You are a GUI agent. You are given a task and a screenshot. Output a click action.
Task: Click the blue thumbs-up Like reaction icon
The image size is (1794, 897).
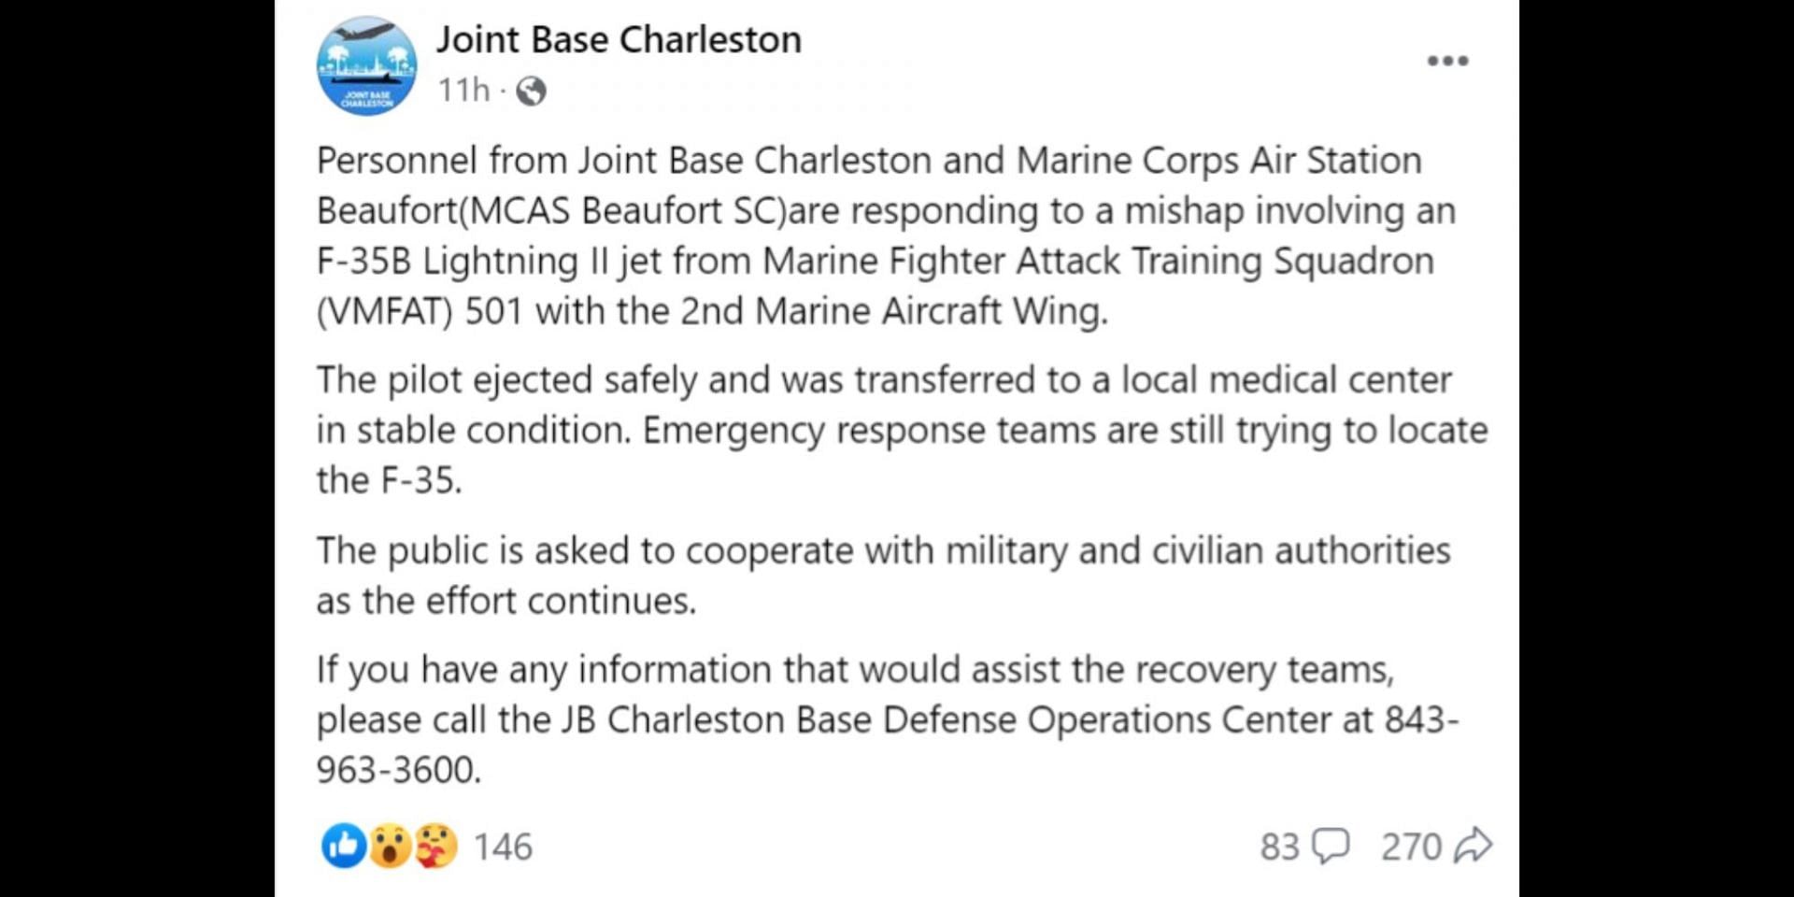(344, 846)
